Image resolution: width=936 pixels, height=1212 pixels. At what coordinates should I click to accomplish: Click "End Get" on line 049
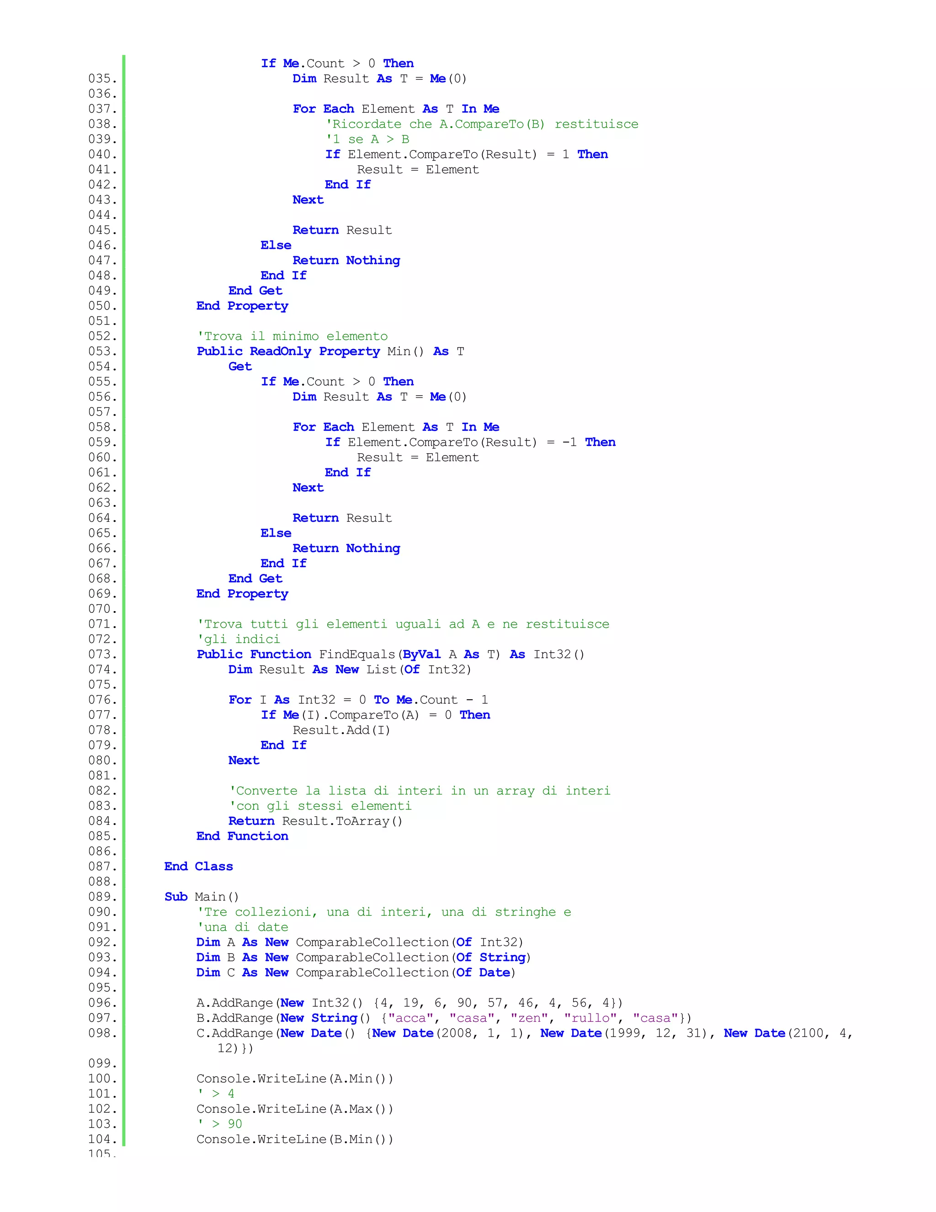click(255, 291)
